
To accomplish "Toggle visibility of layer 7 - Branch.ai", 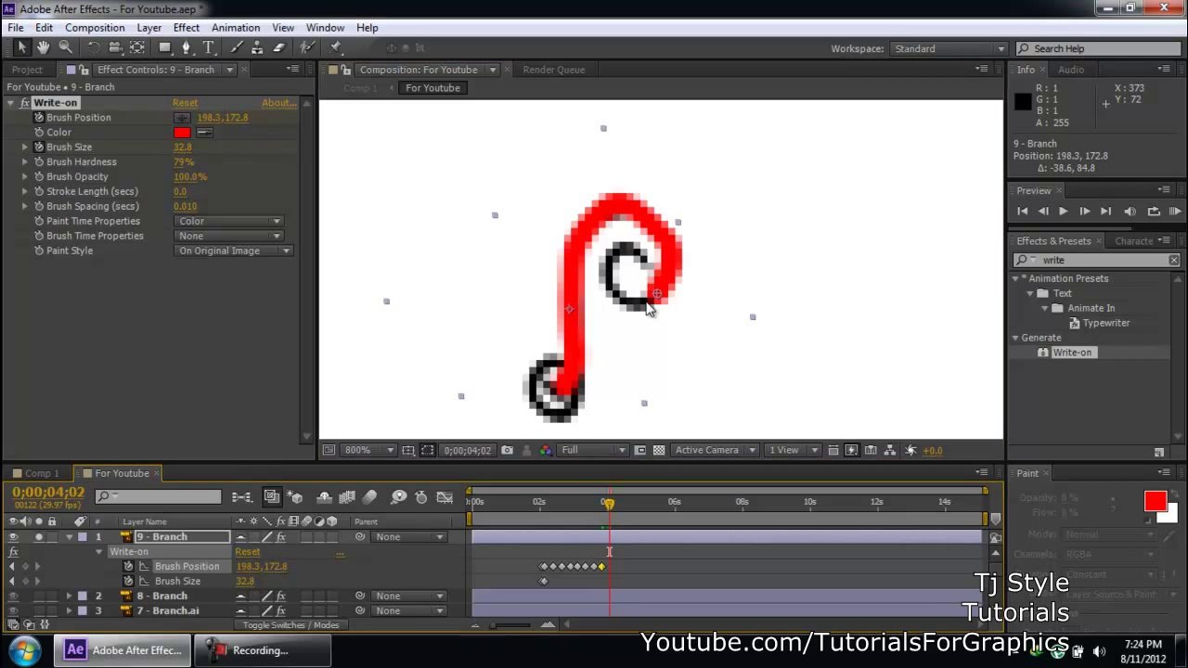I will (13, 610).
